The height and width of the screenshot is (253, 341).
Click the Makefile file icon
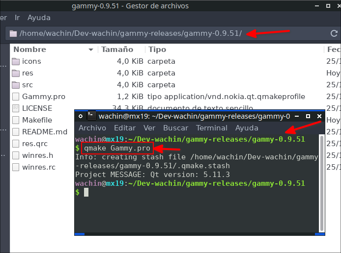(16, 120)
